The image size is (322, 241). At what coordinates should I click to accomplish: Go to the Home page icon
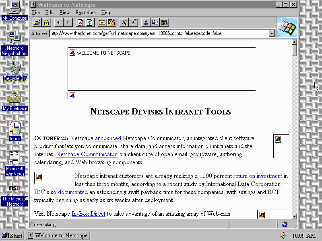coord(47,22)
